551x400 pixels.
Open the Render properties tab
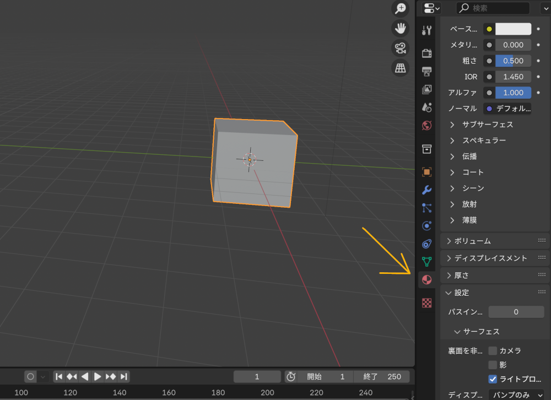[x=426, y=53]
